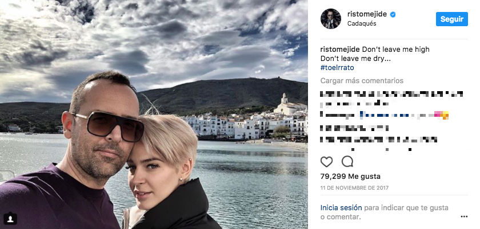480x229 pixels.
Task: Click the blue verified badge
Action: coord(393,14)
